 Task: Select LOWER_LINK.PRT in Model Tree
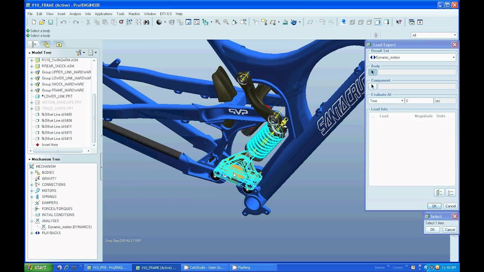[x=57, y=96]
